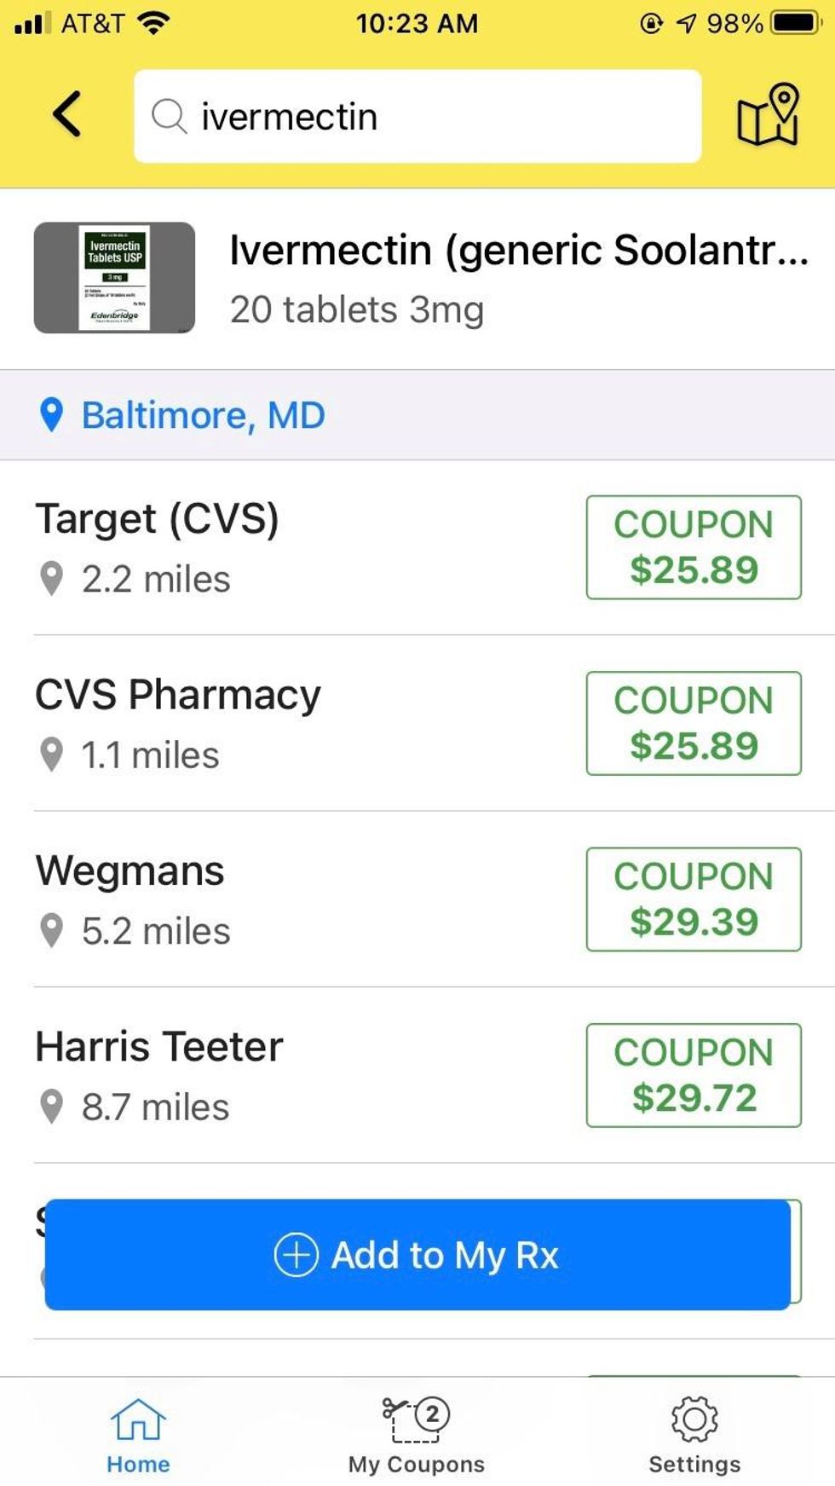Expand the Ivermectin drug title details
This screenshot has height=1486, width=835.
pos(518,251)
